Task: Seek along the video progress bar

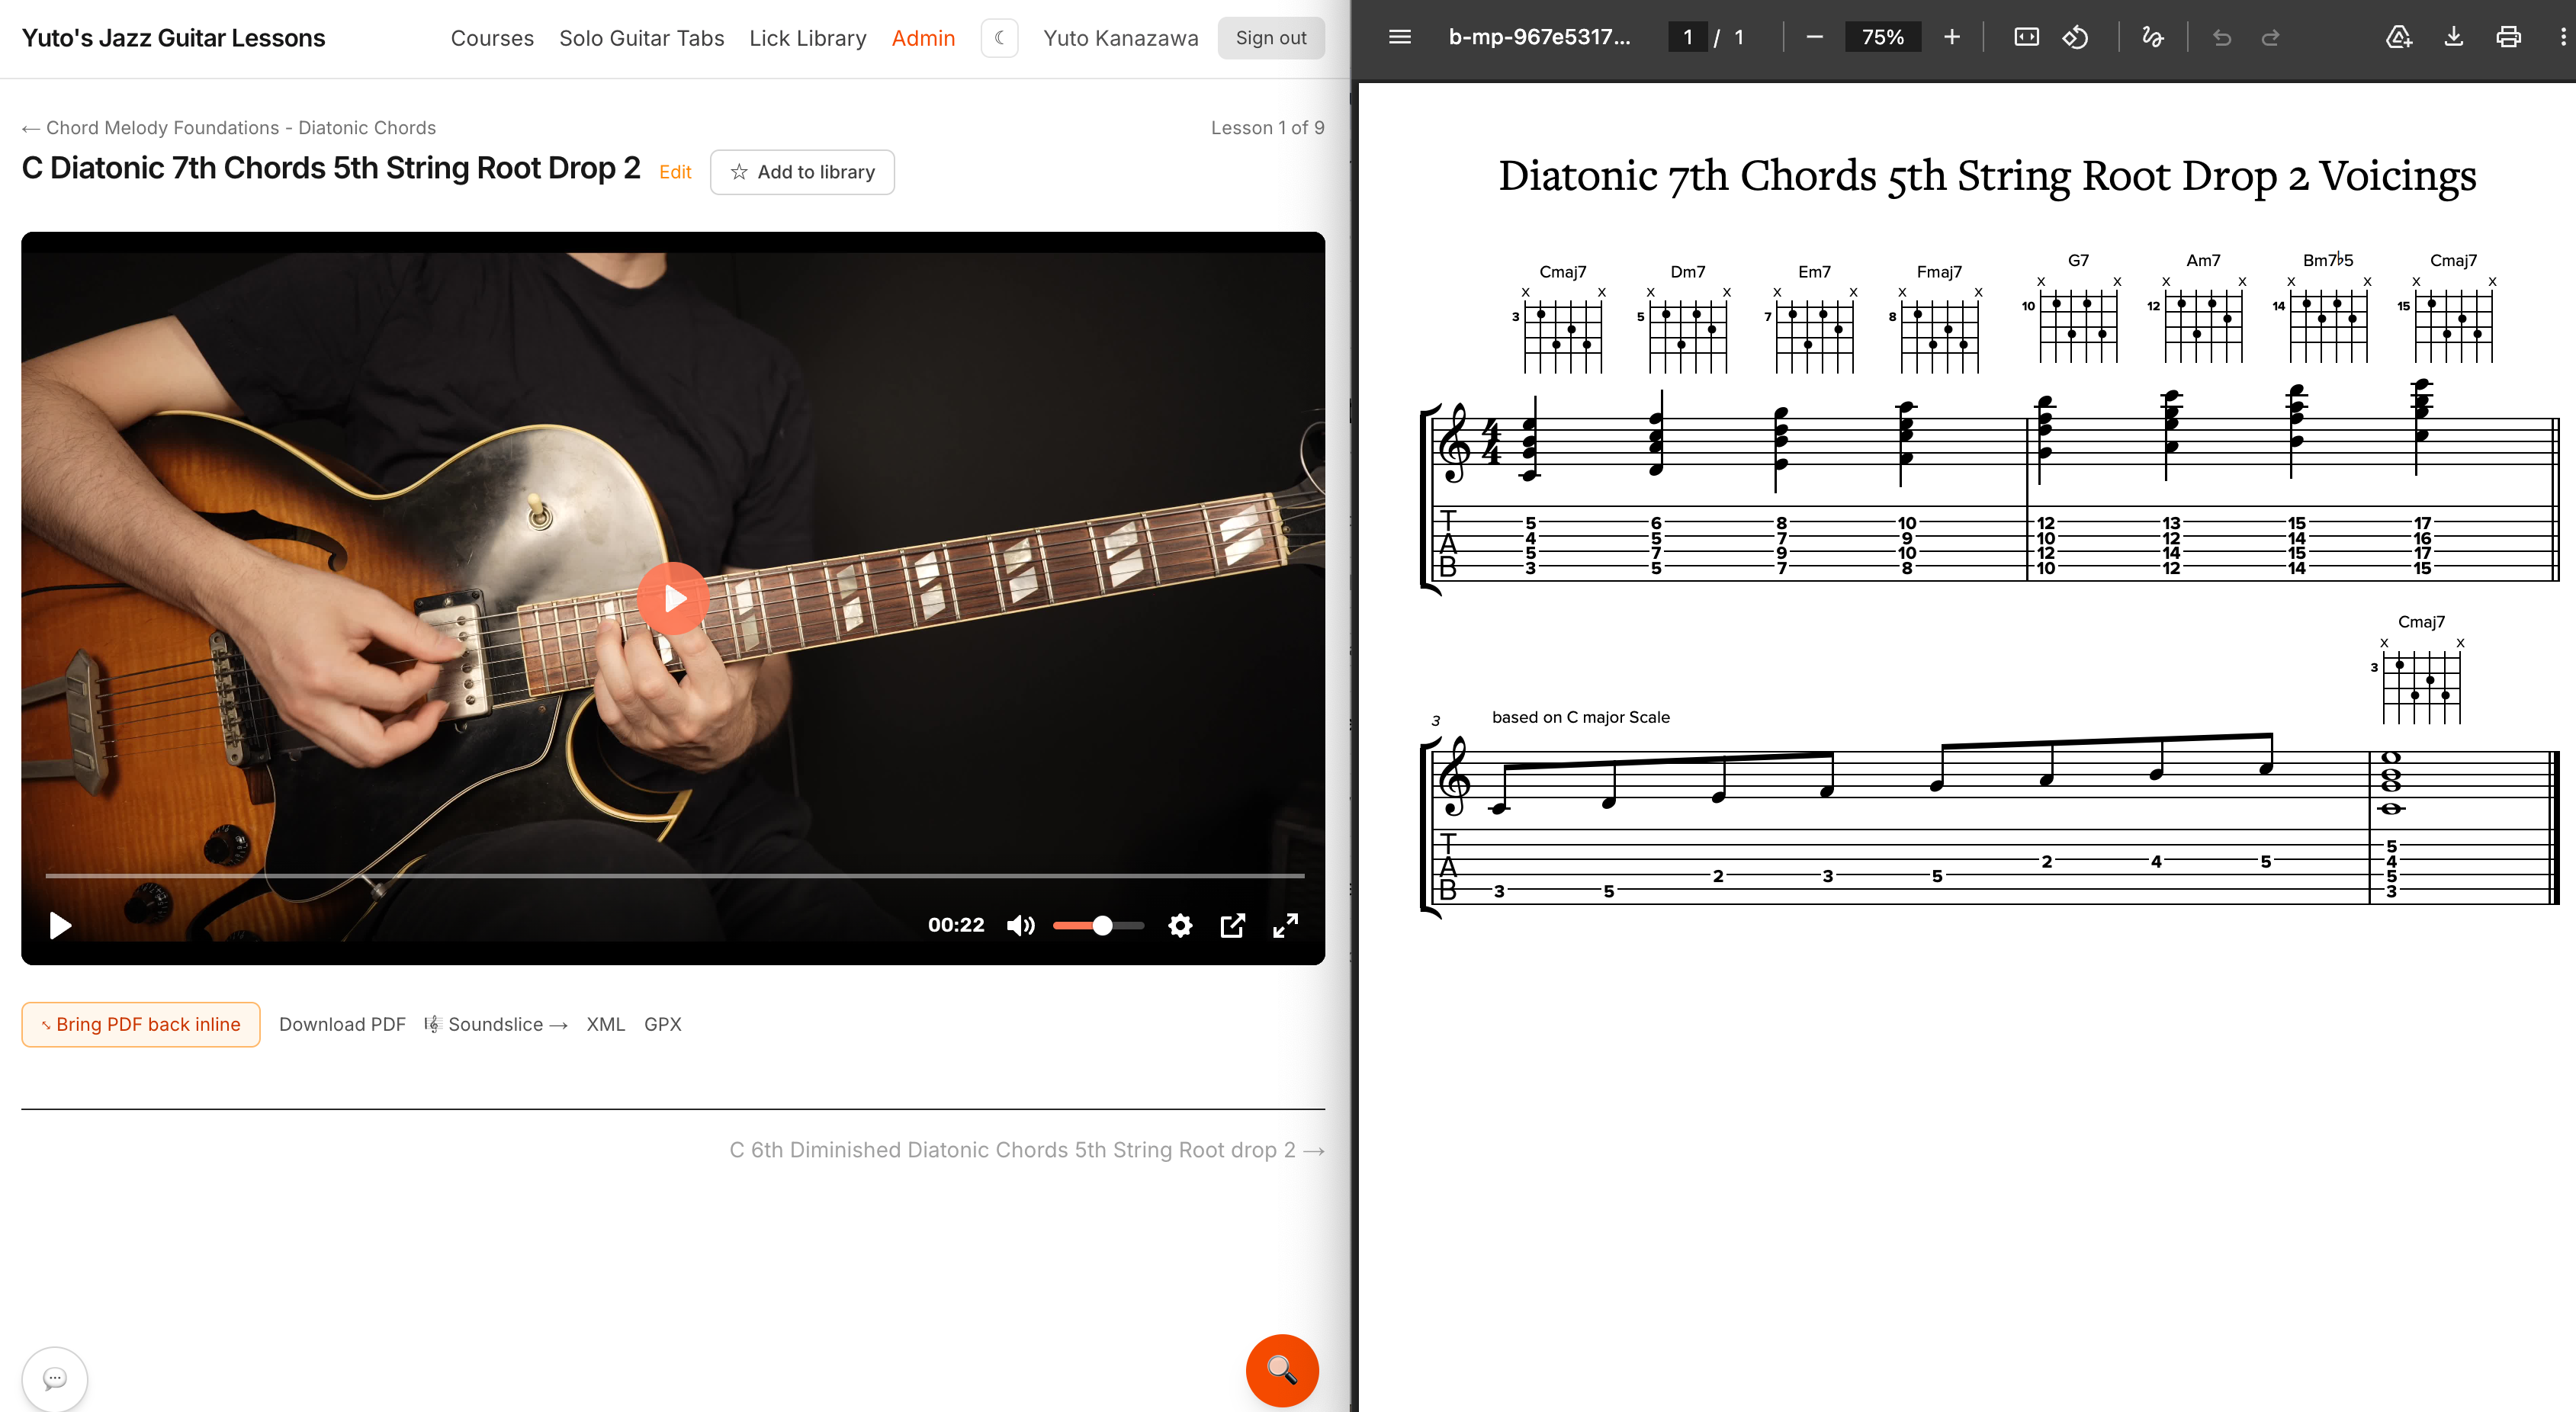Action: [x=674, y=875]
